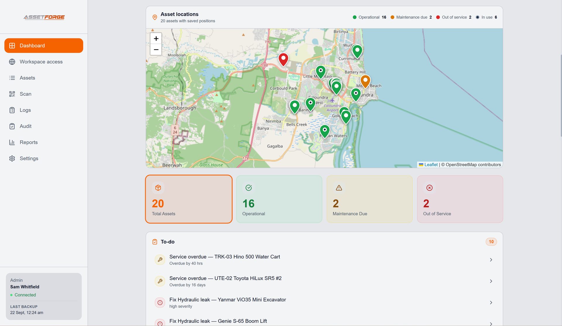The width and height of the screenshot is (562, 326).
Task: Click the Workspace access globe icon
Action: pyautogui.click(x=12, y=62)
